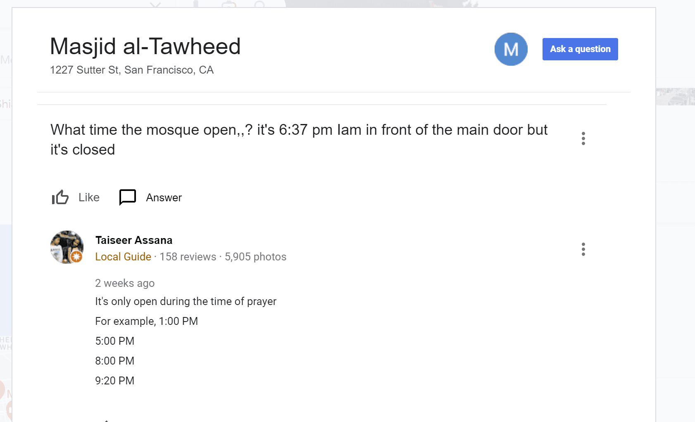The height and width of the screenshot is (422, 695).
Task: Click the Answer speech bubble icon
Action: (x=127, y=197)
